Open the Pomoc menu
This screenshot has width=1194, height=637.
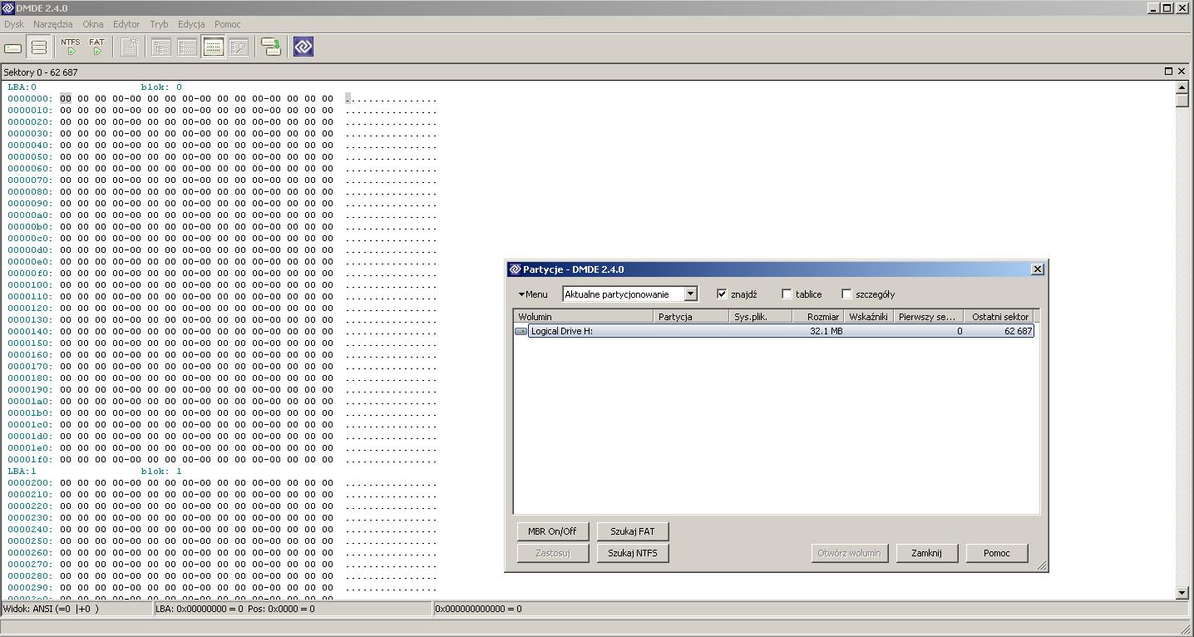228,24
